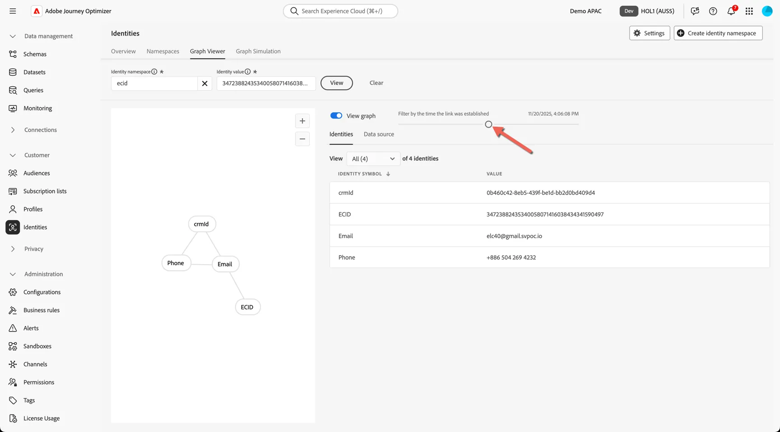
Task: Click the link-time filter slider handle
Action: point(488,124)
